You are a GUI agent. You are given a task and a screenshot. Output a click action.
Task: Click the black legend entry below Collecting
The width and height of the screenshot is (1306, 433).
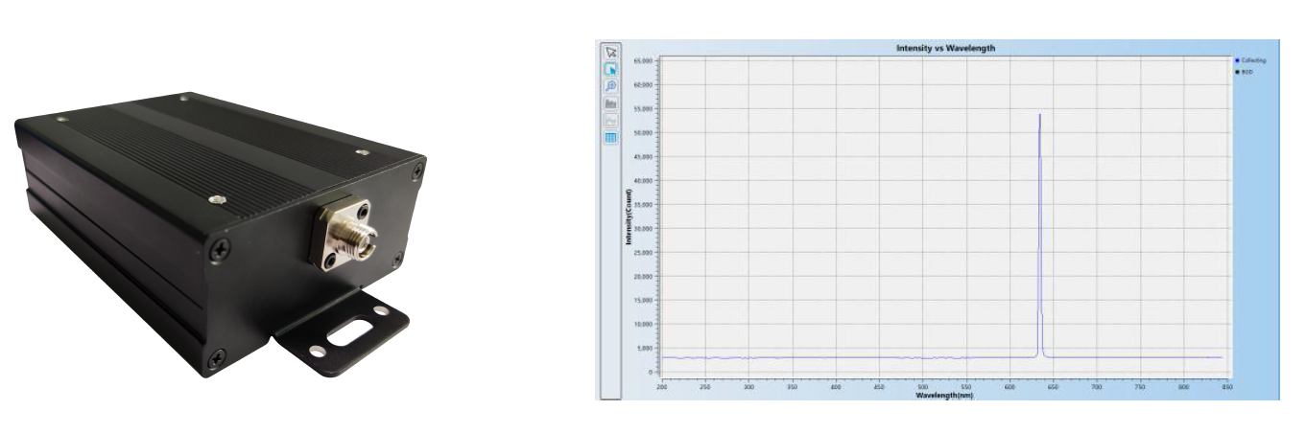(x=1244, y=72)
